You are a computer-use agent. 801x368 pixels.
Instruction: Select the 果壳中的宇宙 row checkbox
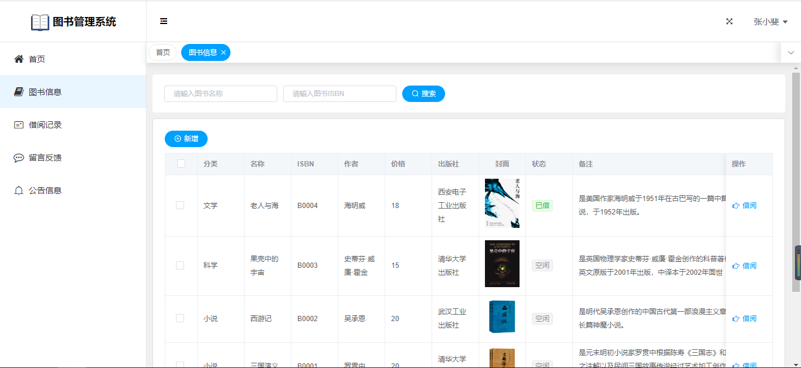(180, 265)
